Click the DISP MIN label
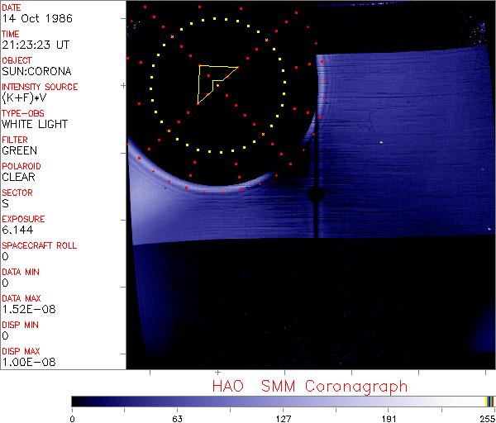 click(x=20, y=325)
